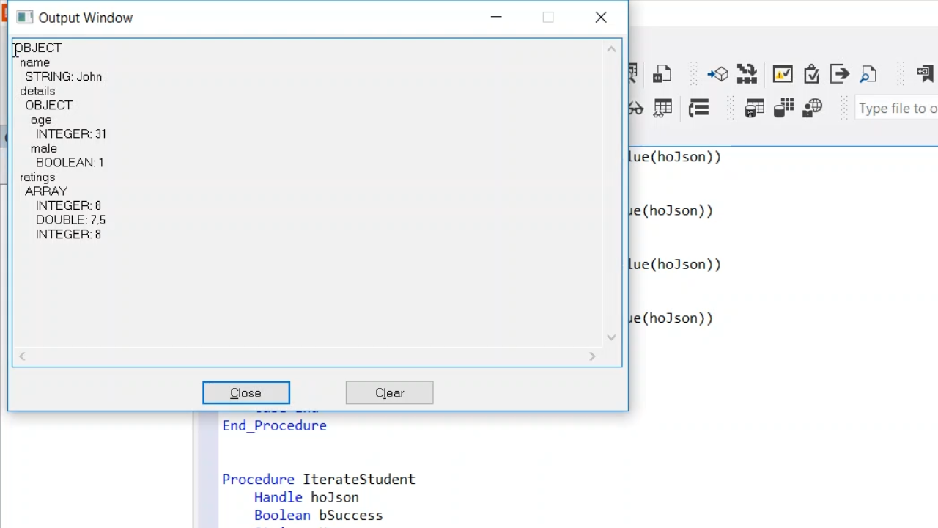Click the table with glasses icon
The image size is (938, 528).
[662, 109]
